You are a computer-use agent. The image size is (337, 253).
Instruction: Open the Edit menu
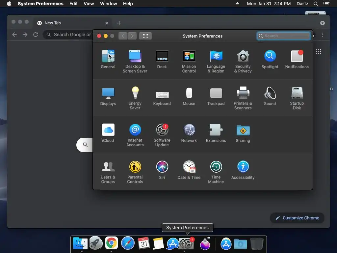[x=73, y=4]
